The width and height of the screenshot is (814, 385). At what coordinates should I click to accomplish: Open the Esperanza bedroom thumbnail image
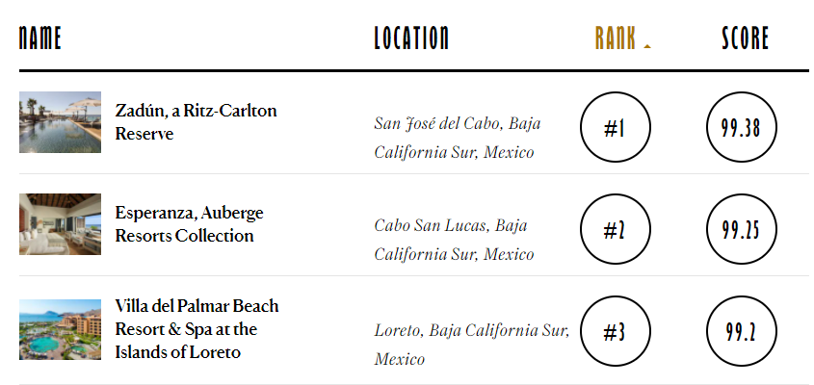[x=60, y=224]
